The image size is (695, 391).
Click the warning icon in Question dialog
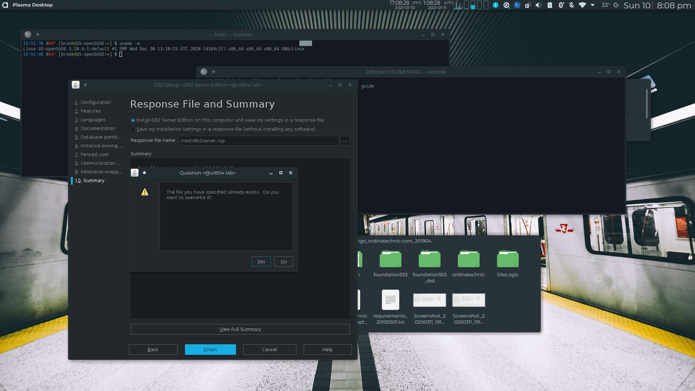145,192
